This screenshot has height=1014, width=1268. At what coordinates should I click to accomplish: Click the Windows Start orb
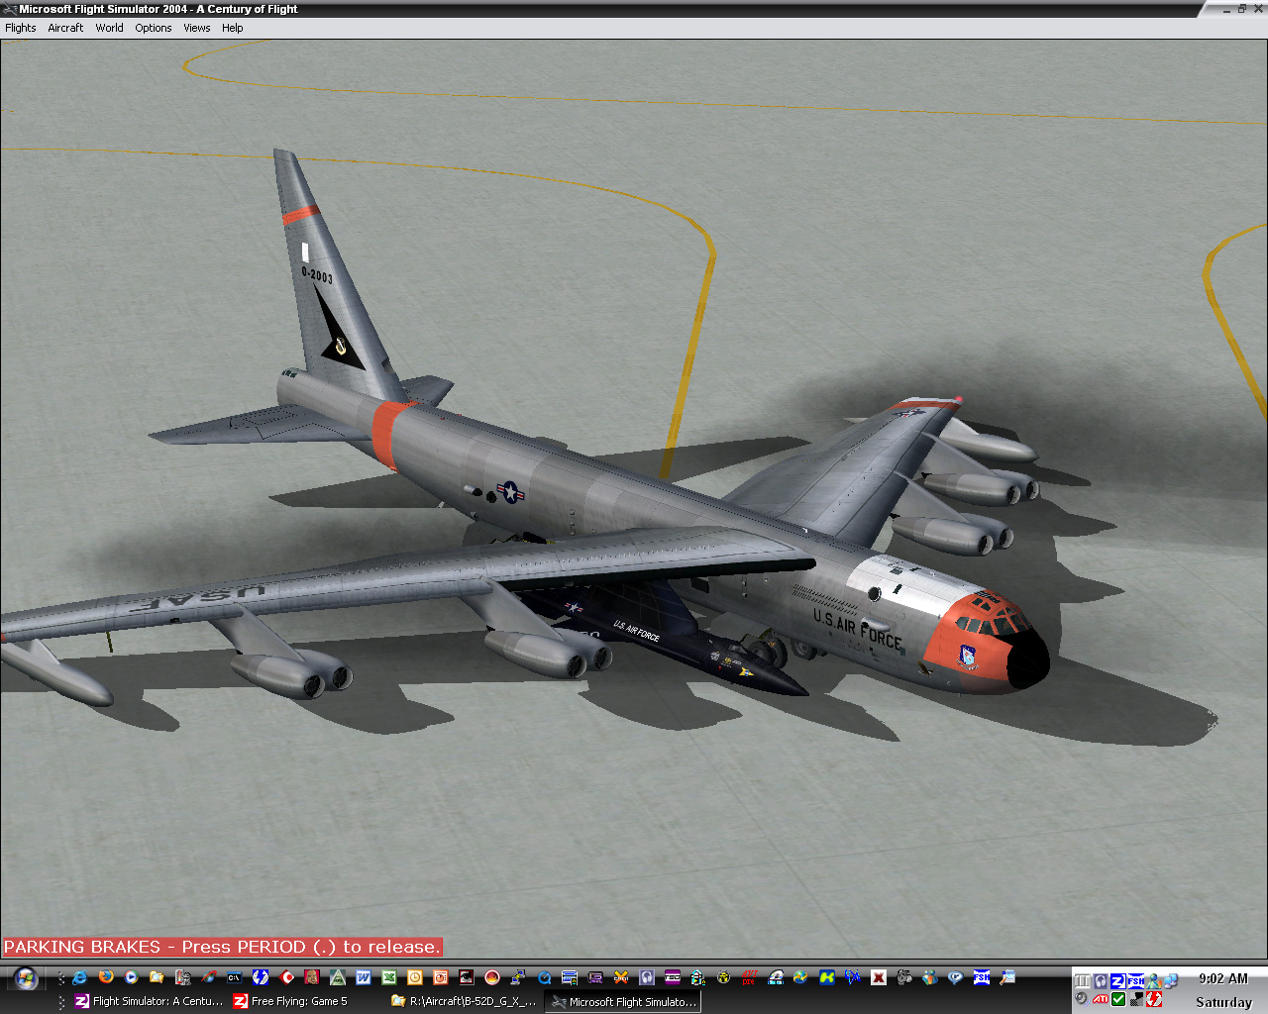point(25,979)
